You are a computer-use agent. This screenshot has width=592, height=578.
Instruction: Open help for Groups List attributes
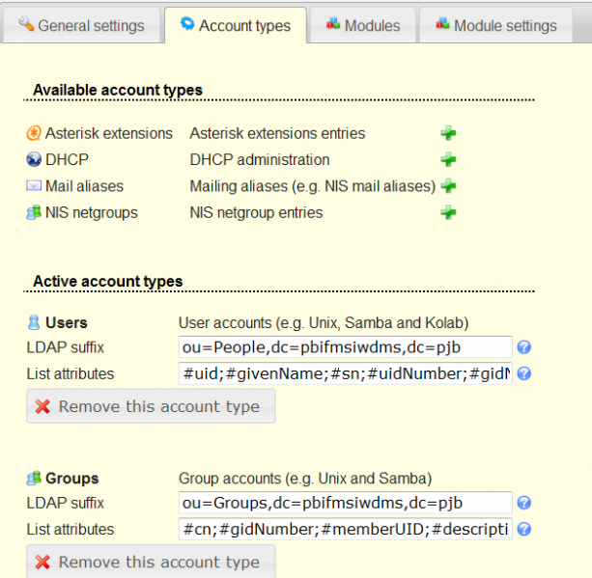[x=524, y=529]
